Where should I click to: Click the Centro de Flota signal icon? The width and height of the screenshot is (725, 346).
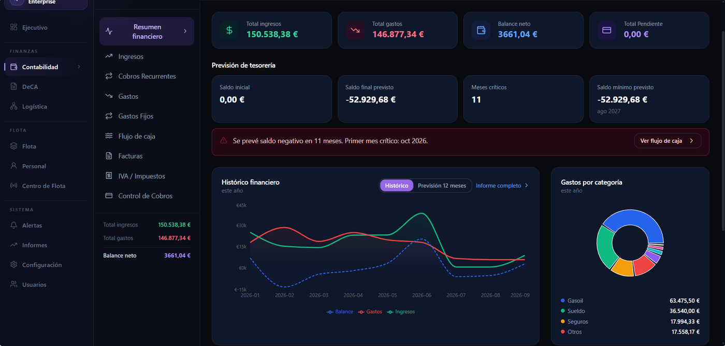click(14, 186)
